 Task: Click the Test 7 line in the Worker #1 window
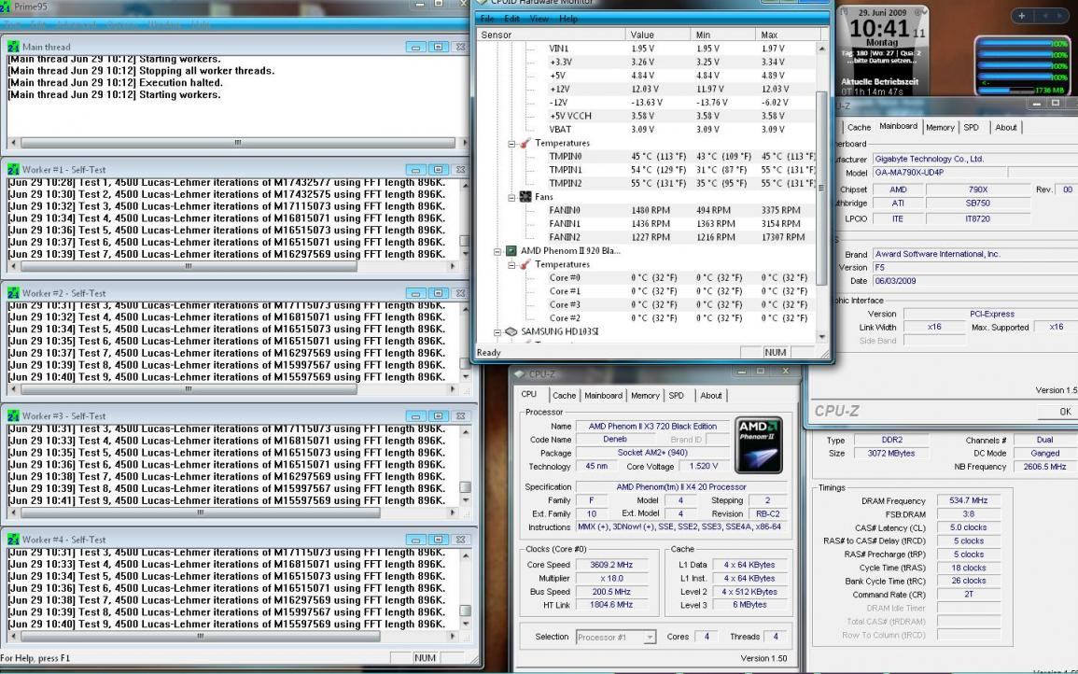[227, 255]
